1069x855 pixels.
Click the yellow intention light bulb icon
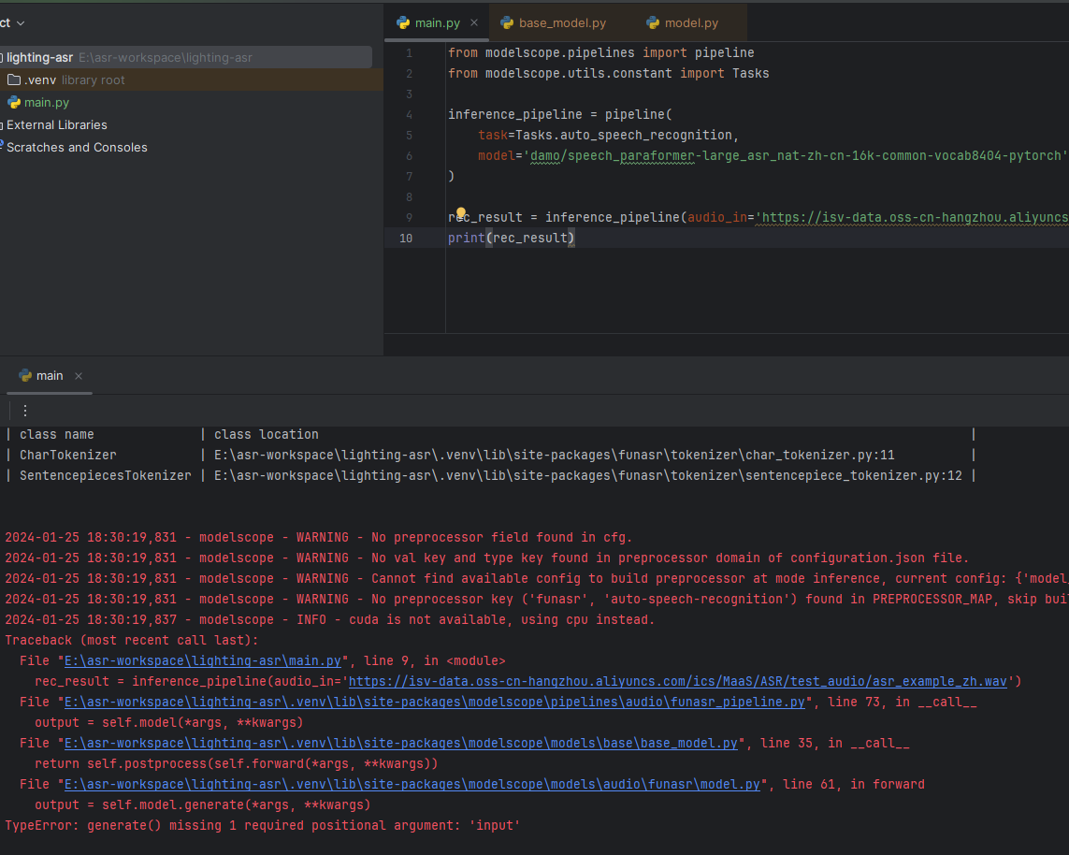click(461, 212)
